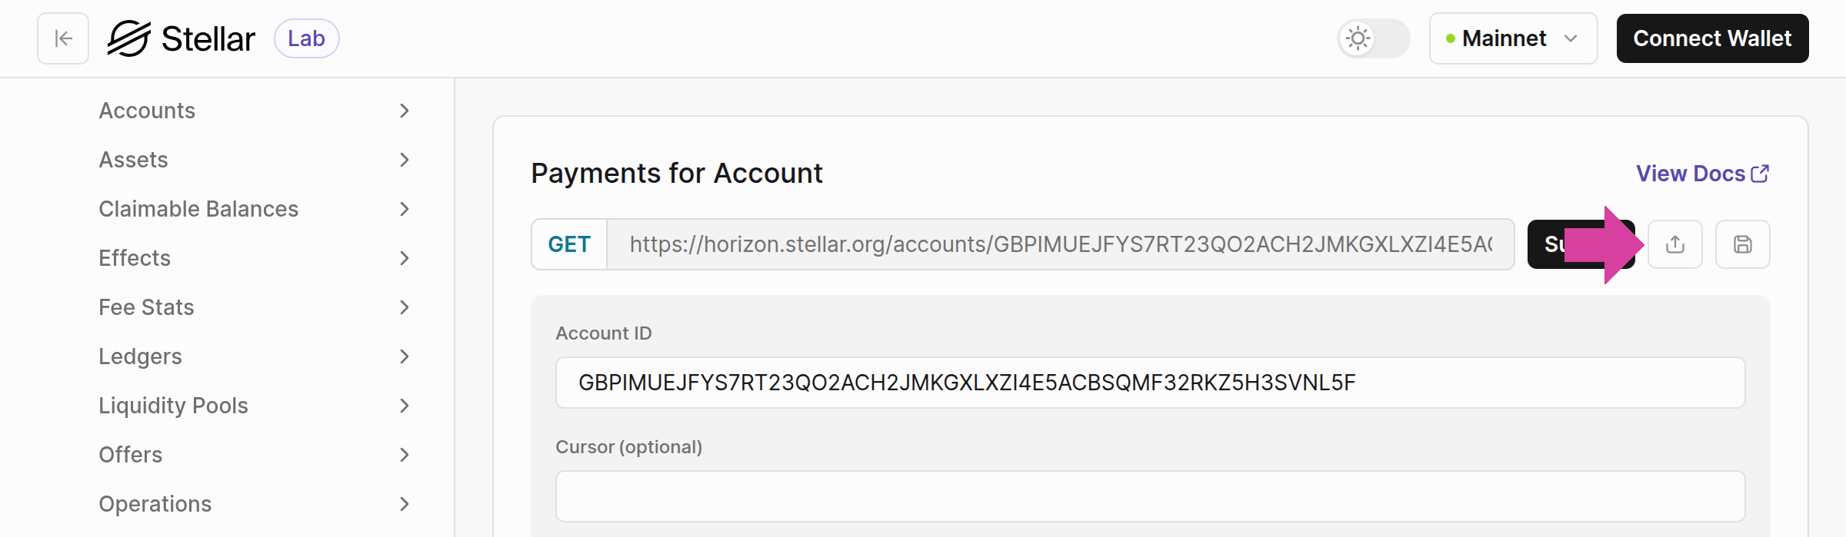
Task: Click the Lab badge next to Stellar
Action: [x=307, y=38]
